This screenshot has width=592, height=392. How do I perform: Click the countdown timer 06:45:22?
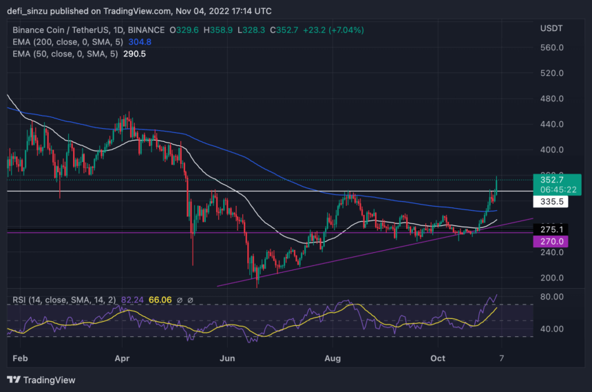coord(558,189)
